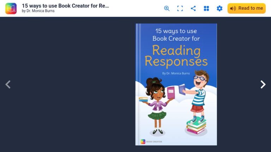Go to the previous page arrow
This screenshot has height=152, width=271.
click(8, 84)
